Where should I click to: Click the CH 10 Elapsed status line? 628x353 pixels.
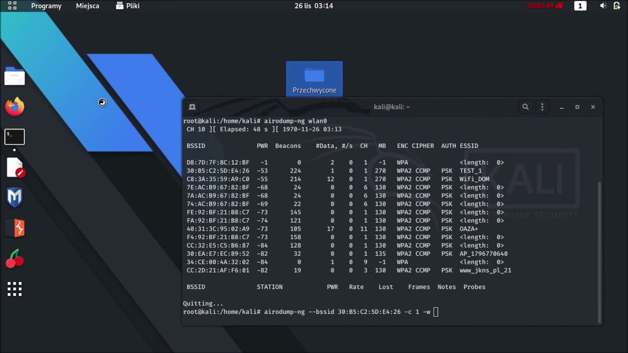264,129
